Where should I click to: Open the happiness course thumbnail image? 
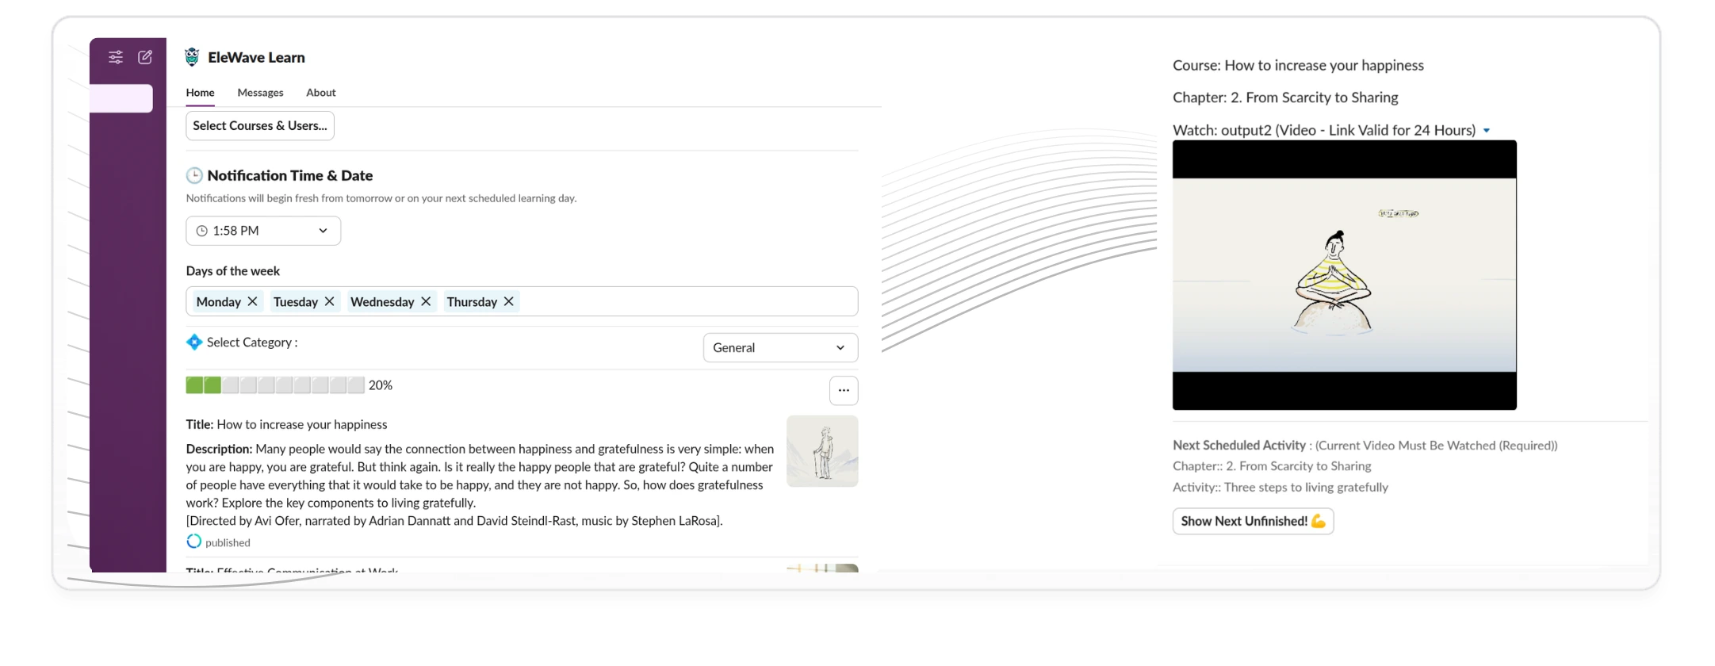pyautogui.click(x=822, y=451)
